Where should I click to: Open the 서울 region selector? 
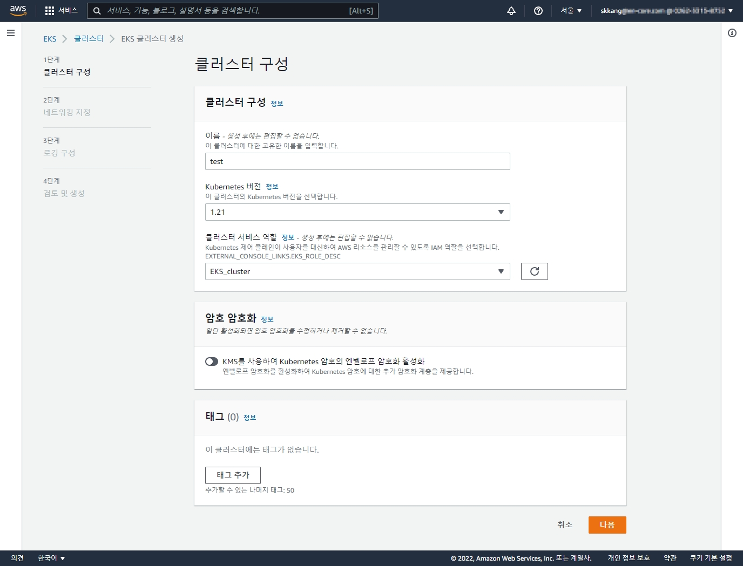point(571,11)
